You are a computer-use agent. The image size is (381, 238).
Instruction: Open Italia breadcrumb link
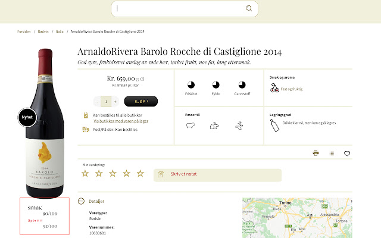pyautogui.click(x=60, y=32)
